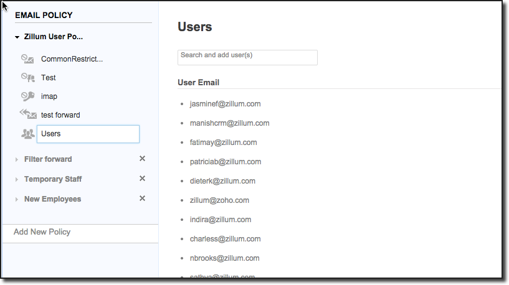Click the Search and add user(s) field
Viewport: 509px width, 285px height.
point(247,57)
